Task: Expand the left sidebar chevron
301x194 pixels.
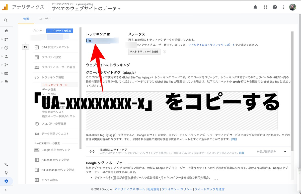Action: [6, 190]
